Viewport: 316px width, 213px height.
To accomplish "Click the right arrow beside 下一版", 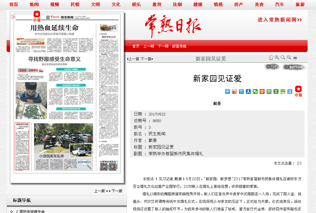I will [110, 191].
